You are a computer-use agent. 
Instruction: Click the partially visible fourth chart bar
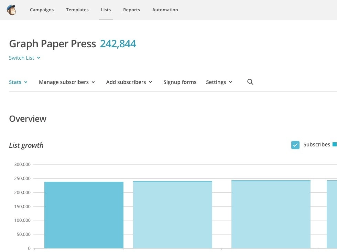click(332, 215)
